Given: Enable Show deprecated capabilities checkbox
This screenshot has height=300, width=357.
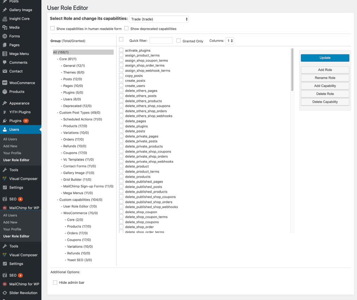Looking at the screenshot, I should click(126, 28).
